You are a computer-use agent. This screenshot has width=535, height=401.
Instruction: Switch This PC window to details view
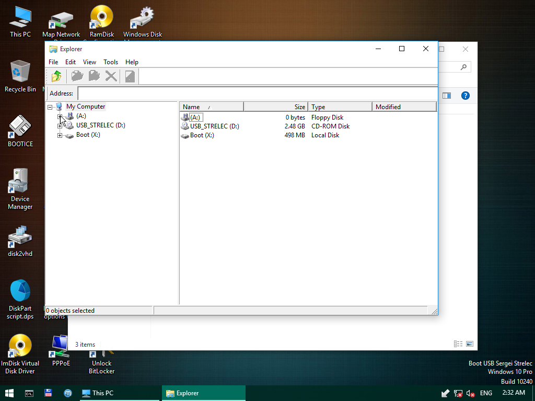tap(458, 344)
